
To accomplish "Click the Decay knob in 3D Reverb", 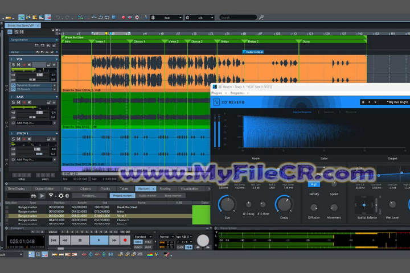I will [284, 204].
